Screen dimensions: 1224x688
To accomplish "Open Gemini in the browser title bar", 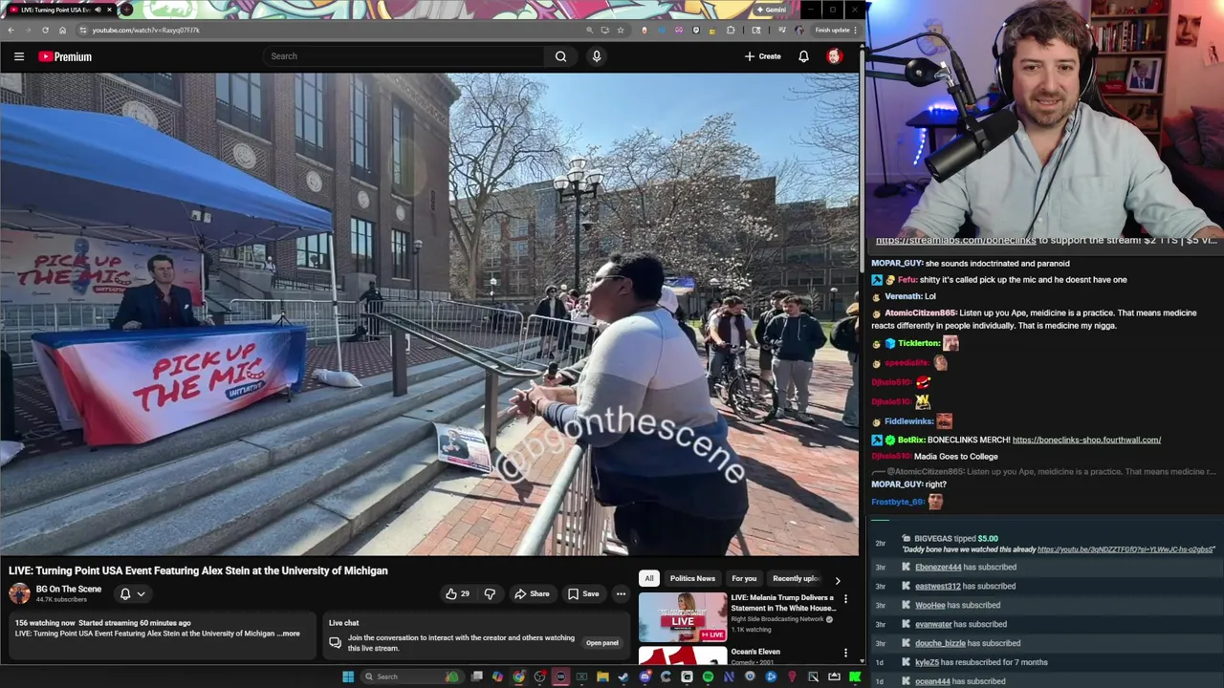I will (771, 10).
